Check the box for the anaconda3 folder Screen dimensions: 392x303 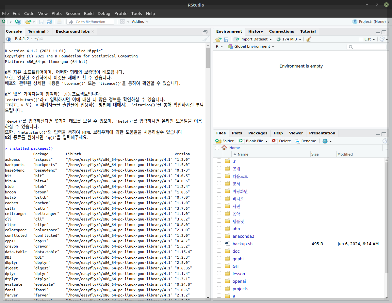[219, 236]
